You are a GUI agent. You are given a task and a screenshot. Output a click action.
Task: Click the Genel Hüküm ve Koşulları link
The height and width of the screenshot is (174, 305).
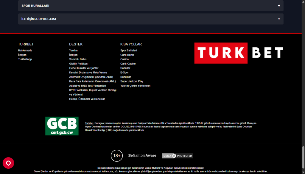point(159,168)
